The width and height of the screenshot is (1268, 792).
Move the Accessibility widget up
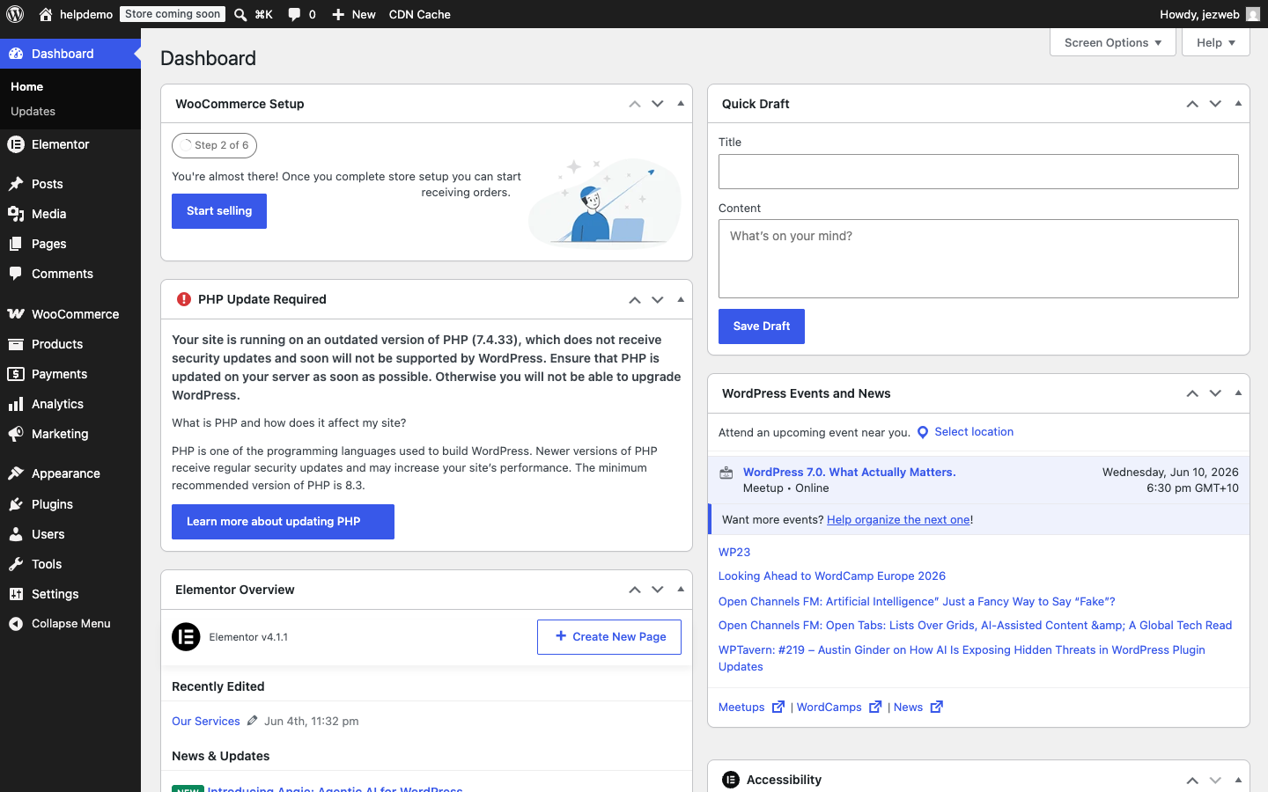pos(1192,780)
